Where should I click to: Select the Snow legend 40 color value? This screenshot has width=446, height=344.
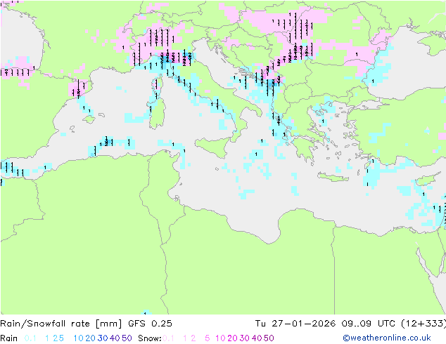click(x=257, y=338)
